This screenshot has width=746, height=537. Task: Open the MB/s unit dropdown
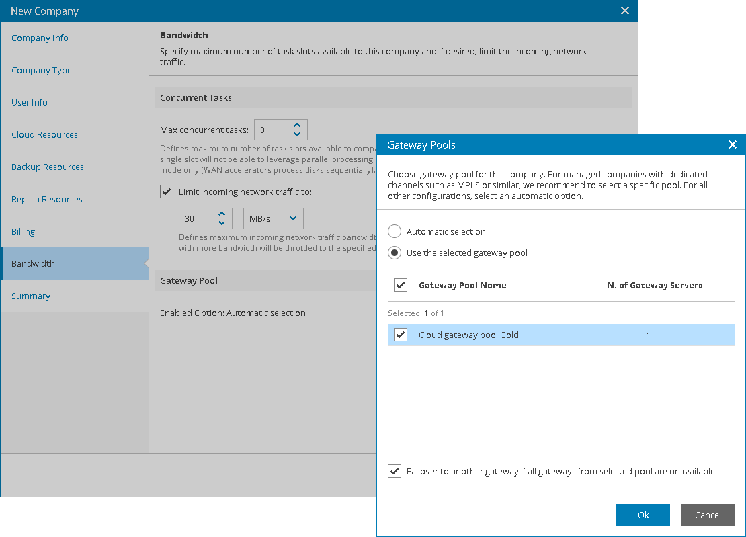point(273,219)
